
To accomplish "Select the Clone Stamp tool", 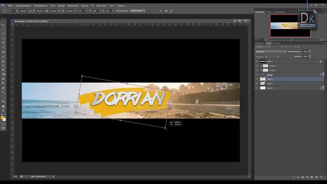I will point(3,61).
